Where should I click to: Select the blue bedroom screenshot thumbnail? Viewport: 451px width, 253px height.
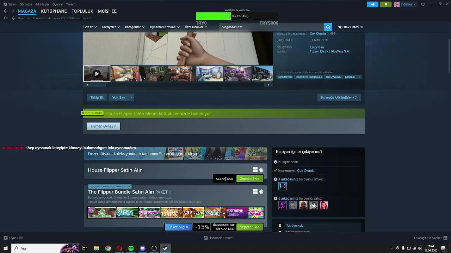click(x=209, y=74)
